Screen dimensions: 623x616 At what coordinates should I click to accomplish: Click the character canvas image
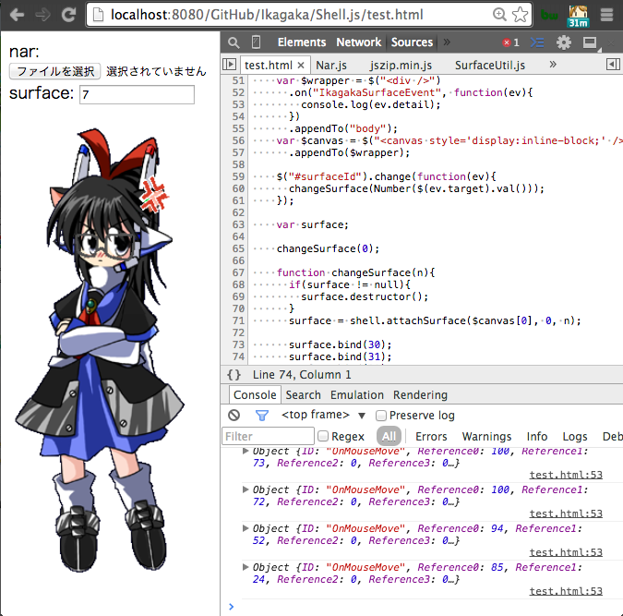click(100, 350)
